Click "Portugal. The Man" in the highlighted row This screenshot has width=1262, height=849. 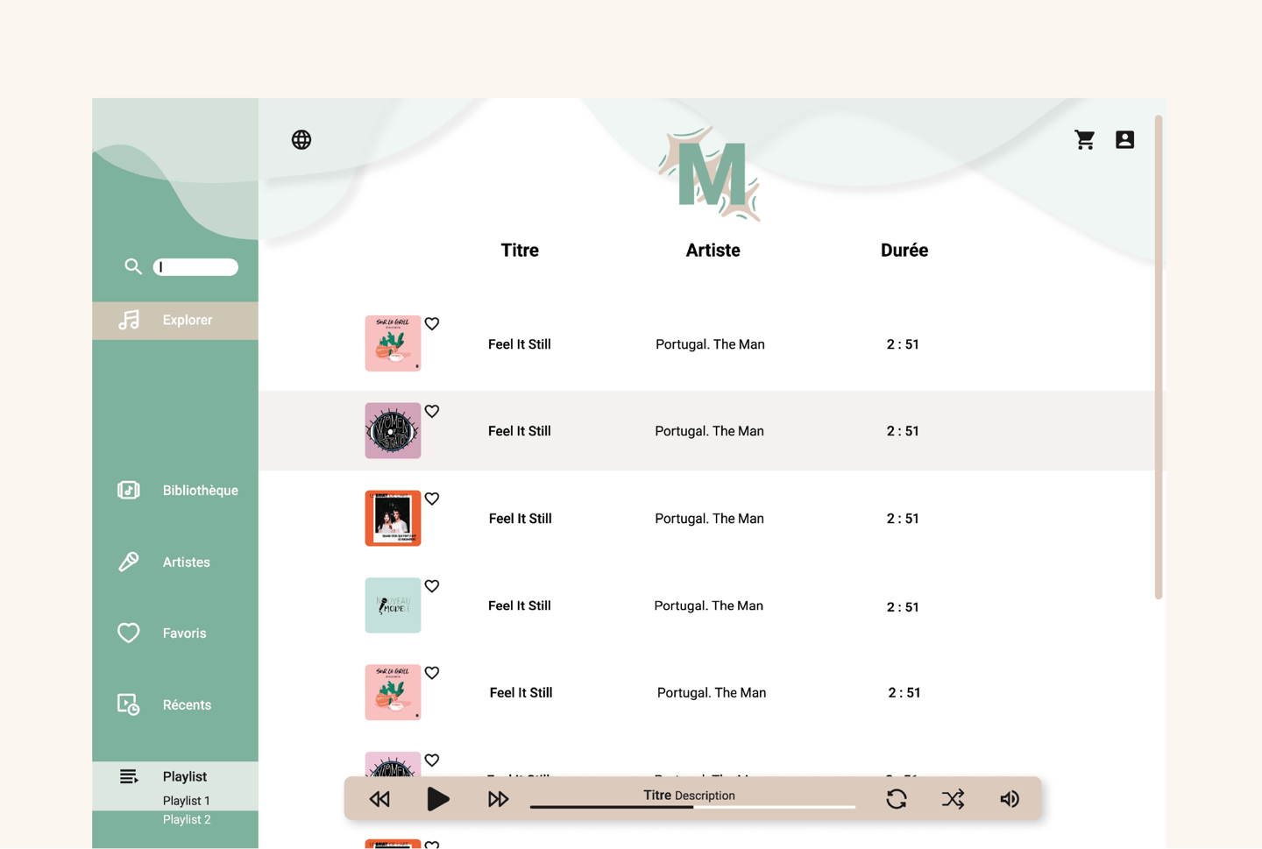pos(710,431)
